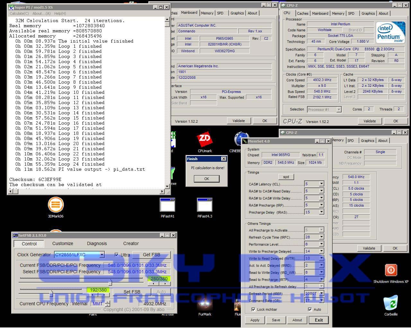Click OK in the CPU-Z Mainboard window
This screenshot has width=411, height=328.
[x=265, y=121]
